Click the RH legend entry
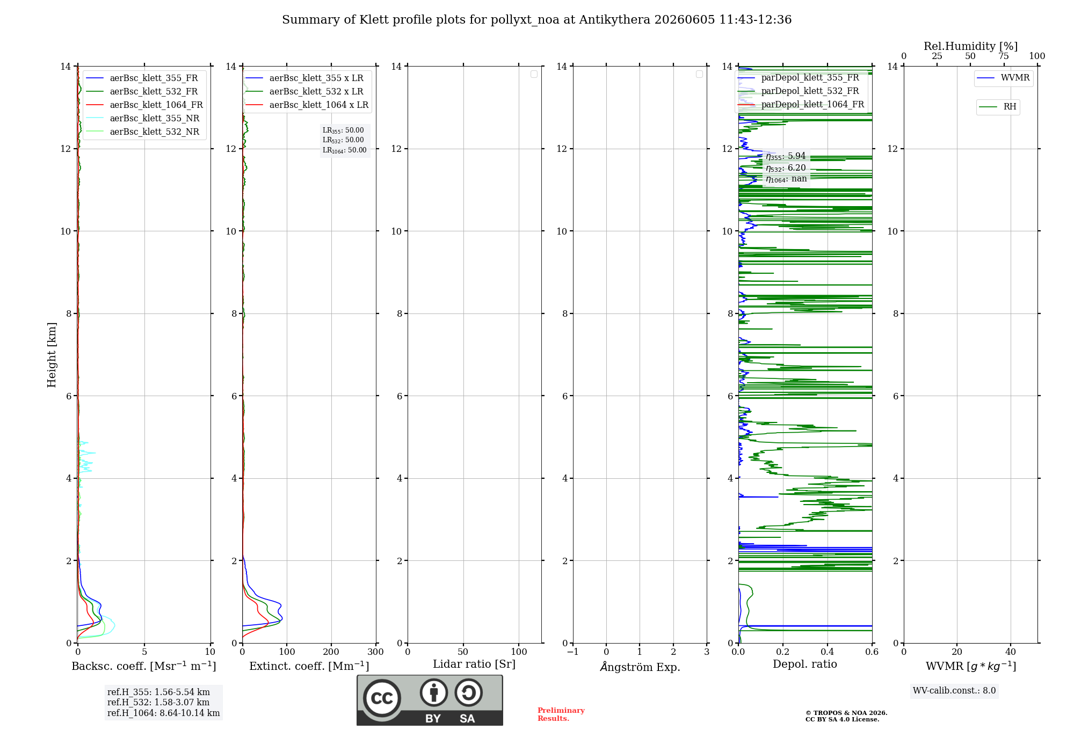The width and height of the screenshot is (1074, 730). pyautogui.click(x=998, y=107)
